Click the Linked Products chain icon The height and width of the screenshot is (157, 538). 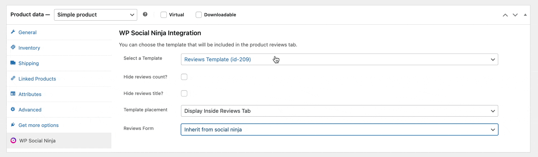(13, 78)
